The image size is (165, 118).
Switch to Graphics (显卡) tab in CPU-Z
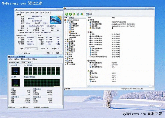coord(42,13)
